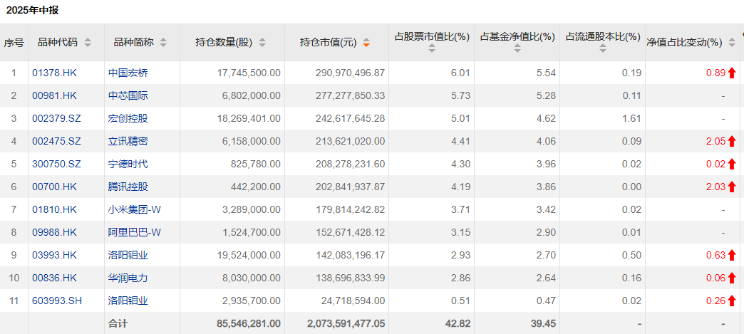The image size is (744, 334).
Task: Open 00700.HK stock code link
Action: click(53, 187)
